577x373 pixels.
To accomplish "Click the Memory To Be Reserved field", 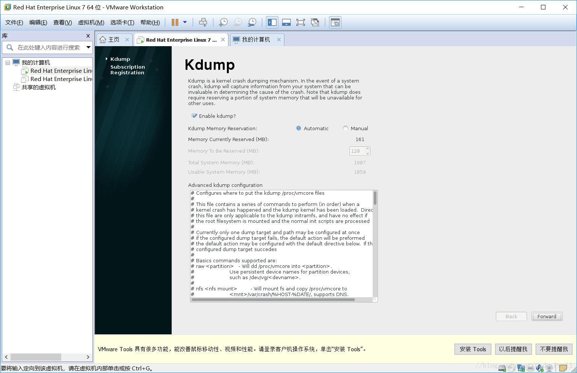I will pos(357,151).
